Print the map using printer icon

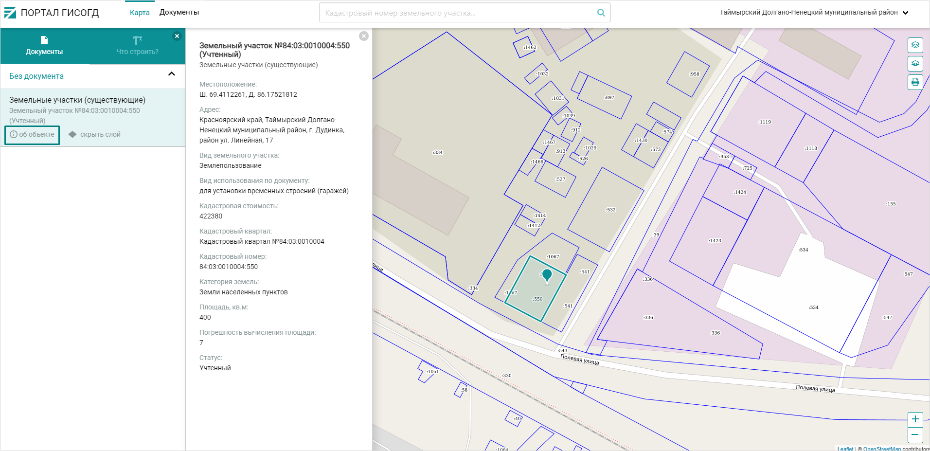915,82
